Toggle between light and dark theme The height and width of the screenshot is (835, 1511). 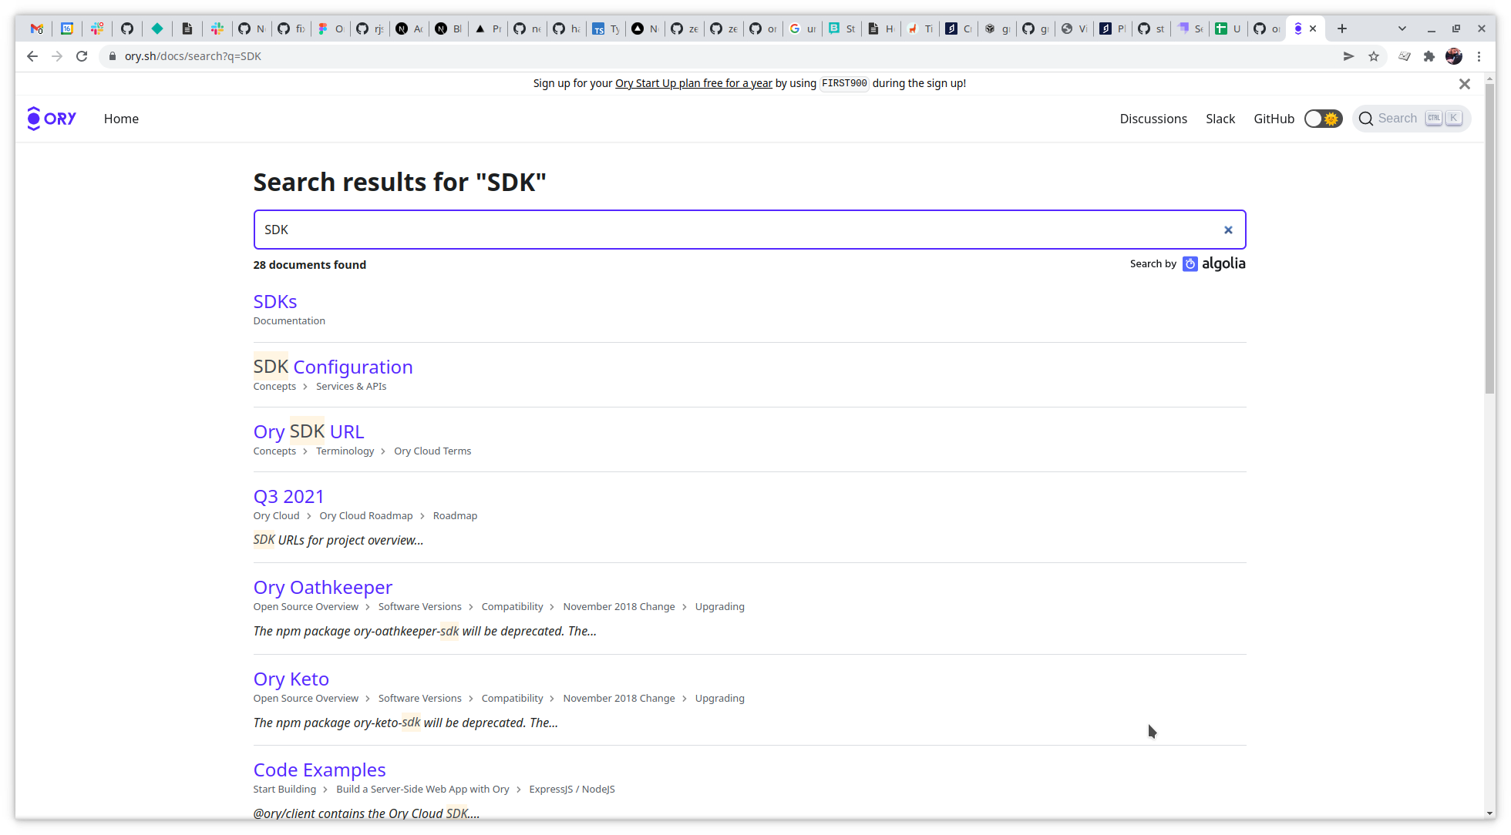(x=1323, y=118)
